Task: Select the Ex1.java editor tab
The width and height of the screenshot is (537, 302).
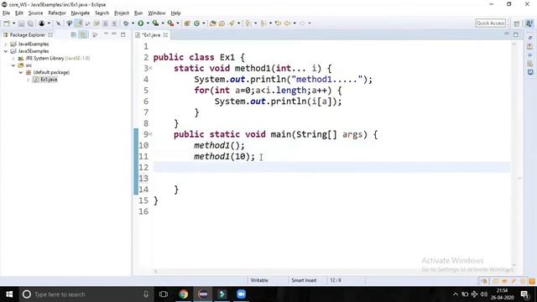Action: tap(151, 35)
